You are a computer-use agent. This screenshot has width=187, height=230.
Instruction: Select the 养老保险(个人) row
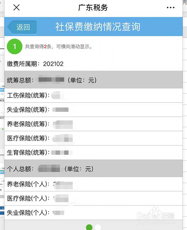coord(93,184)
